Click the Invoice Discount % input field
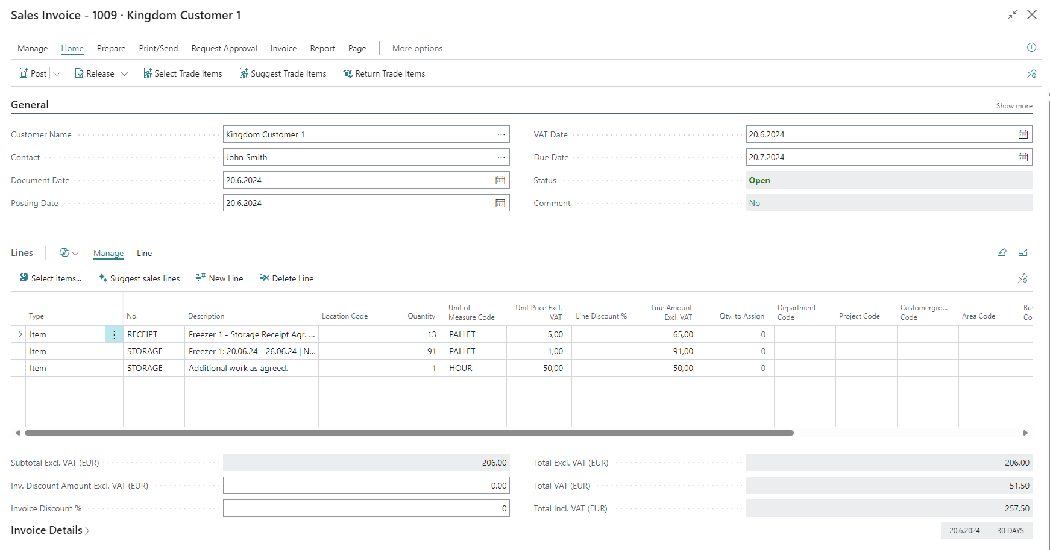 [x=366, y=508]
